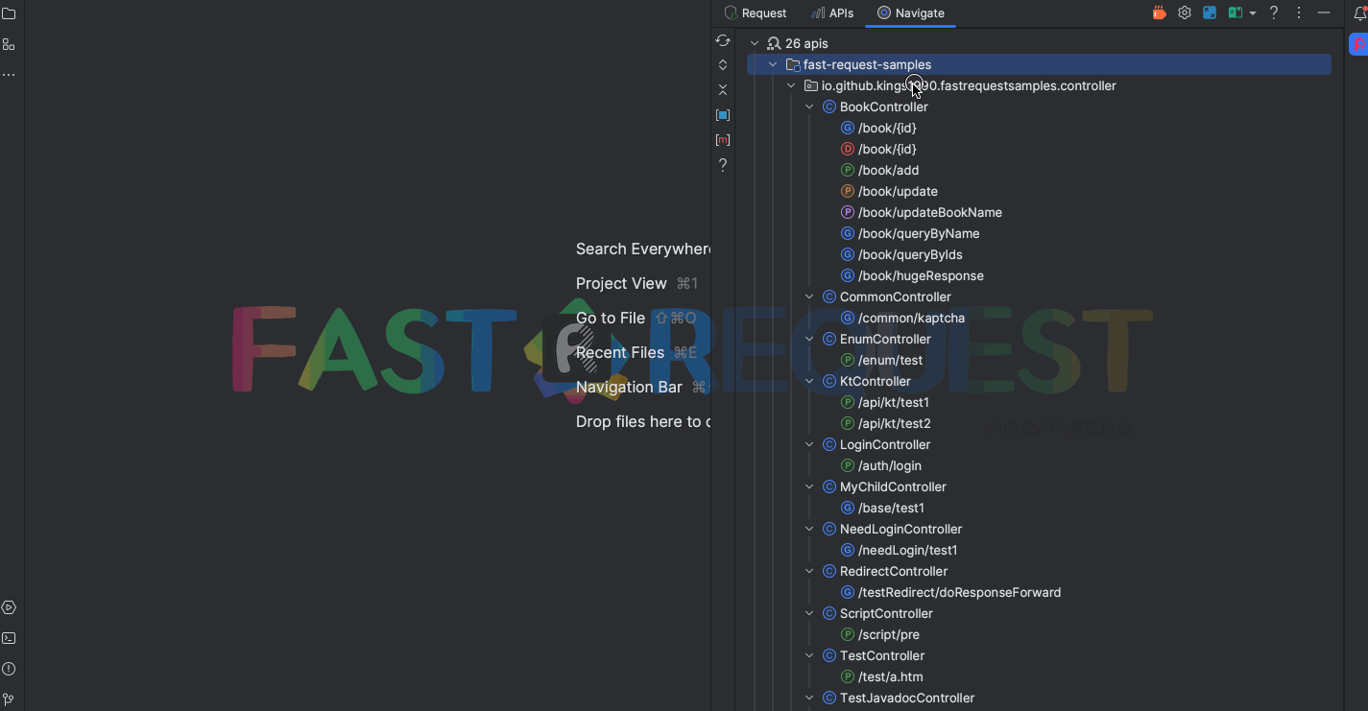This screenshot has width=1368, height=711.
Task: Select the [m] HTTP method filter icon
Action: 723,139
